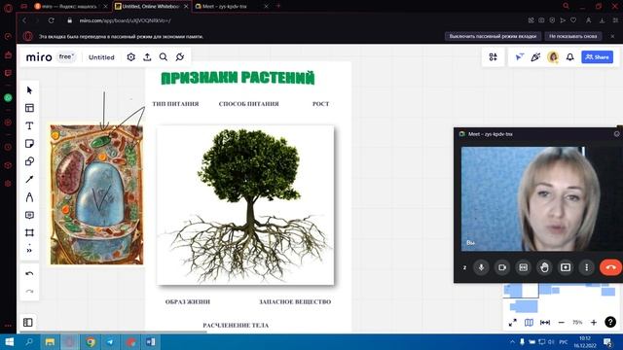Select the Pen tool in Miro
The width and height of the screenshot is (623, 350).
coord(29,197)
